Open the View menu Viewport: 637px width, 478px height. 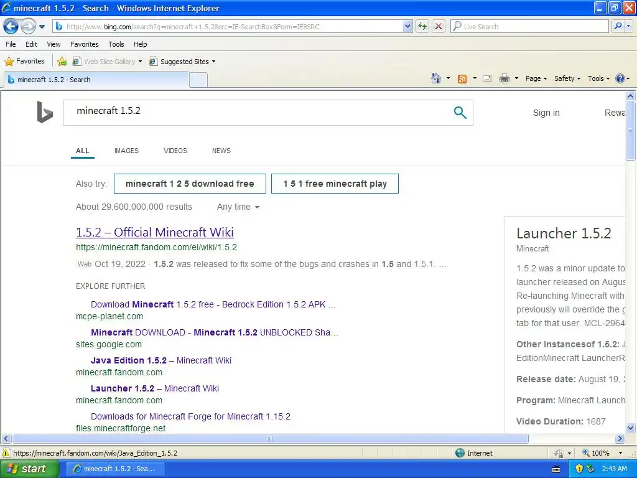click(53, 44)
